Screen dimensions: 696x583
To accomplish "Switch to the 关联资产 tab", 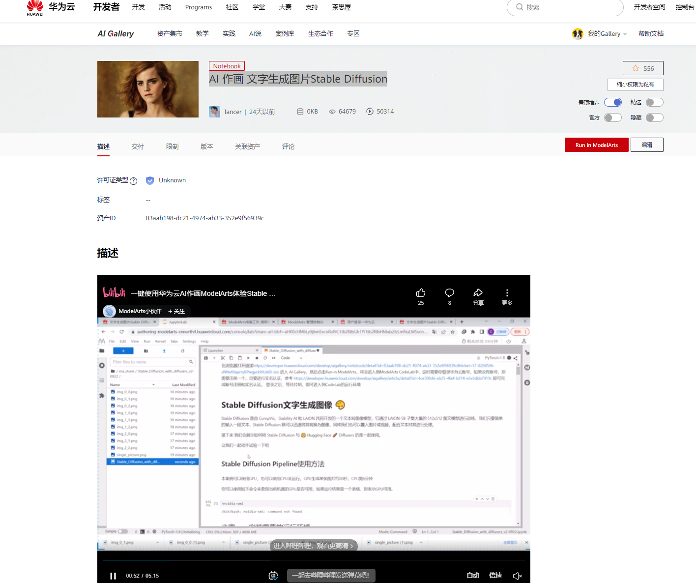I will (x=247, y=146).
